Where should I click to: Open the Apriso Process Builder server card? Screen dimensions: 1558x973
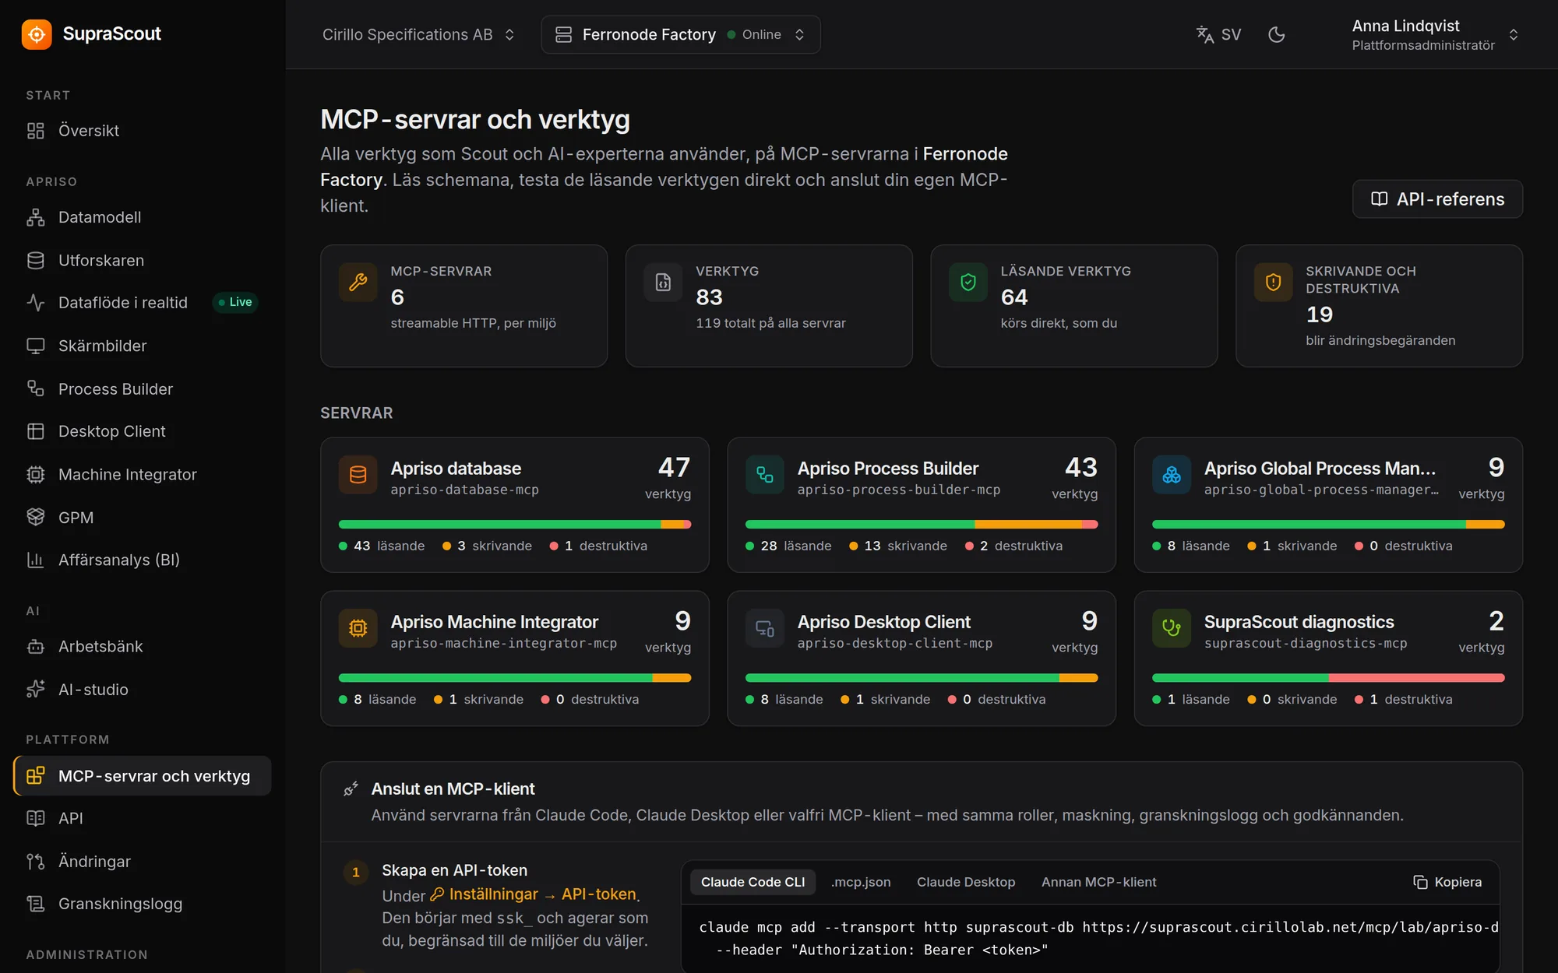click(921, 504)
